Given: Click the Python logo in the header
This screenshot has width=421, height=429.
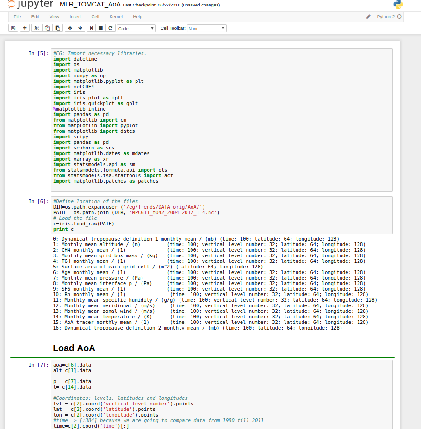Looking at the screenshot, I should (x=397, y=4).
